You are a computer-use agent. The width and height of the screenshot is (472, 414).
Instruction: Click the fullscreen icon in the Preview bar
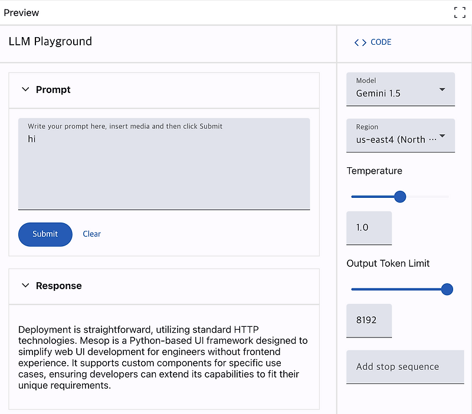pos(460,12)
